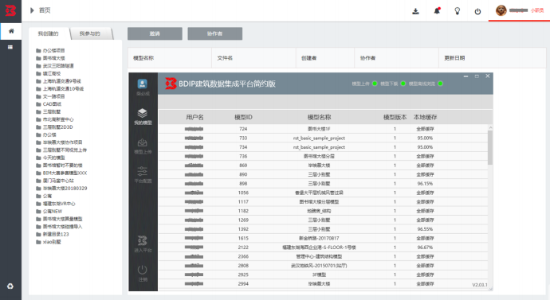Click 注销 power icon in BDIP sidebar
Image resolution: width=550 pixels, height=300 pixels.
(143, 270)
